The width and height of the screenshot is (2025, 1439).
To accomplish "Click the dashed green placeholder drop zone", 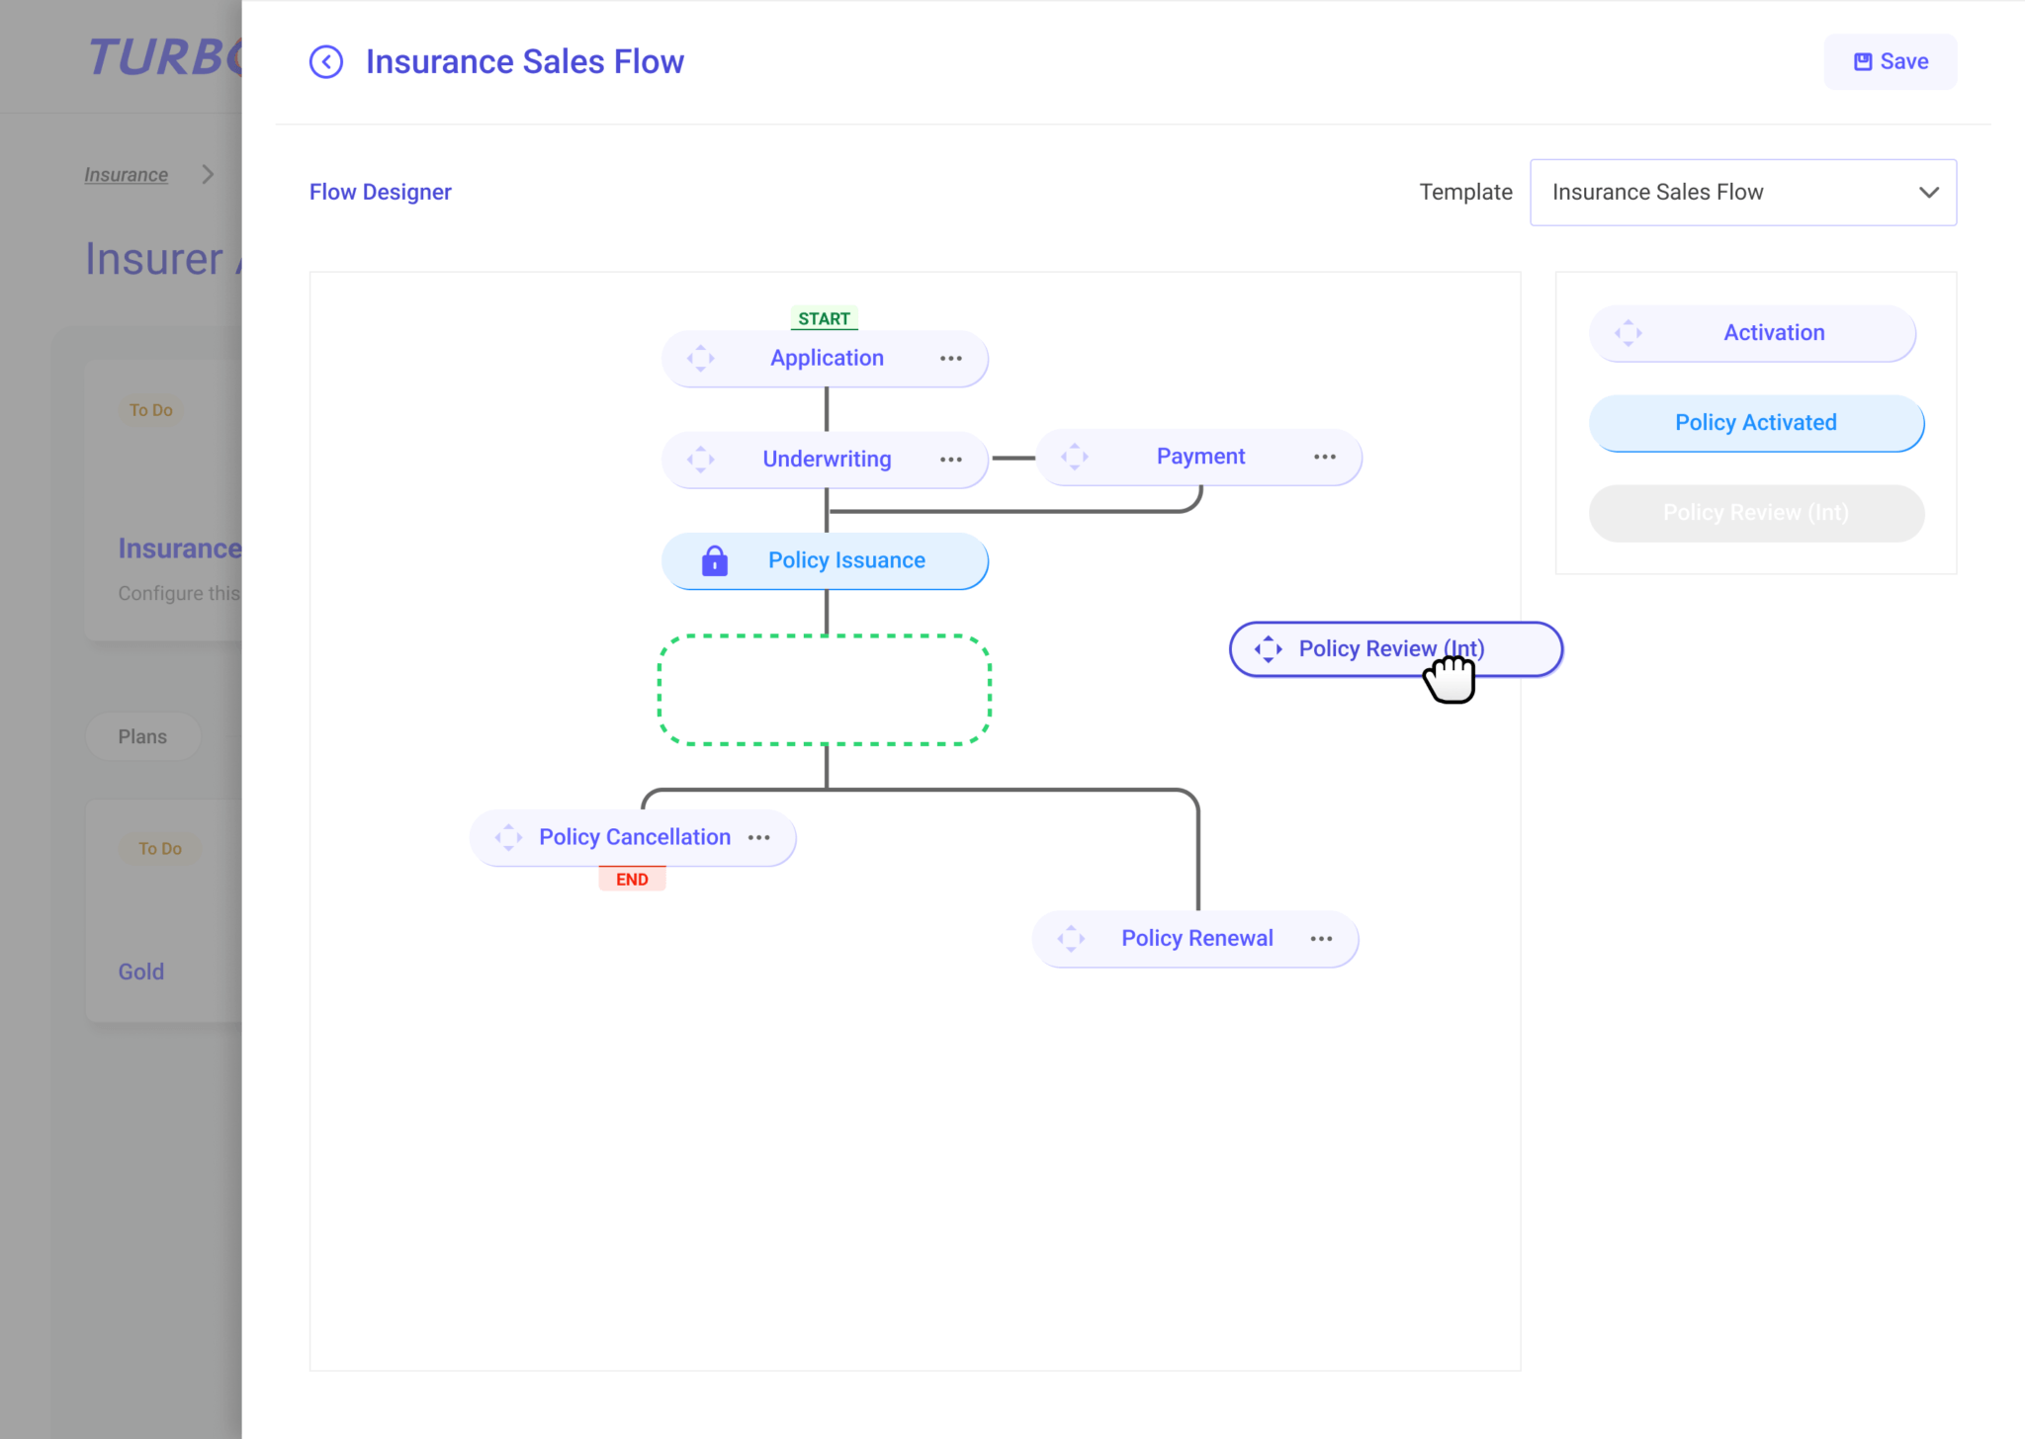I will (x=824, y=689).
